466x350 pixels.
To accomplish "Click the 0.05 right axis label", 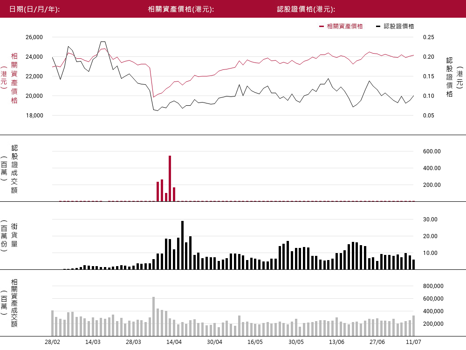I will coord(429,116).
